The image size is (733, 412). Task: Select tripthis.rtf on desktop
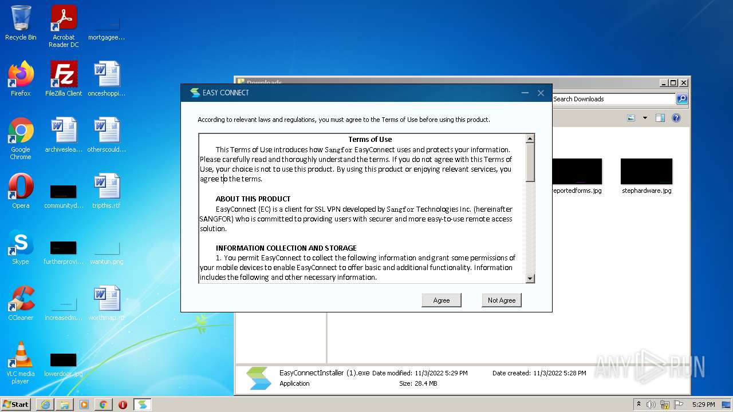pos(107,191)
